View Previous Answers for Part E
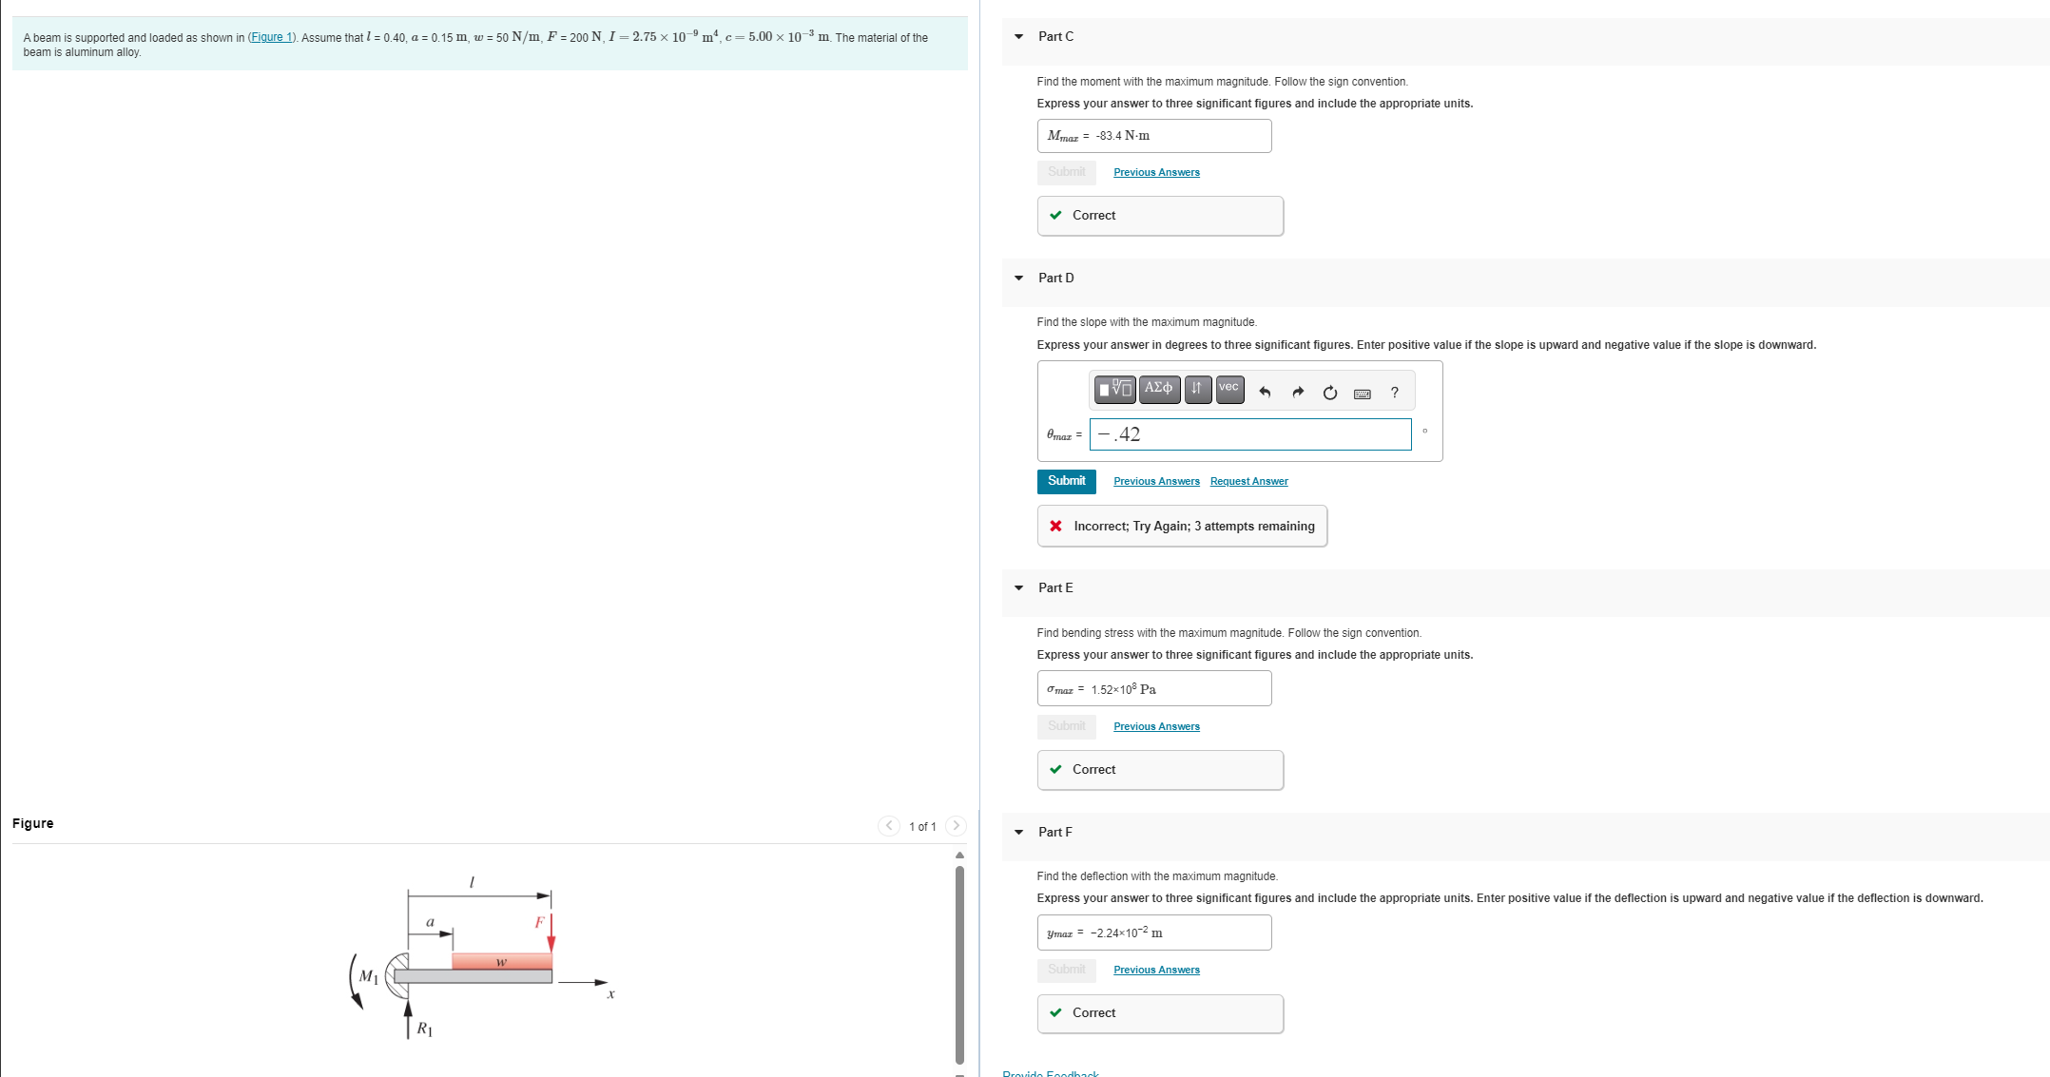The height and width of the screenshot is (1077, 2050). (1156, 725)
